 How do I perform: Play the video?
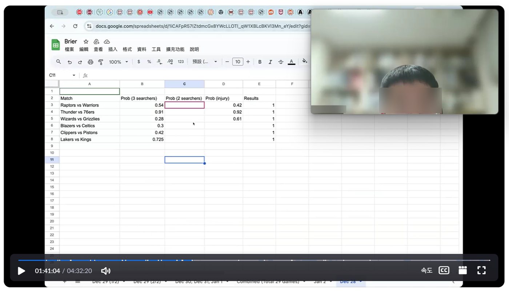tap(21, 271)
